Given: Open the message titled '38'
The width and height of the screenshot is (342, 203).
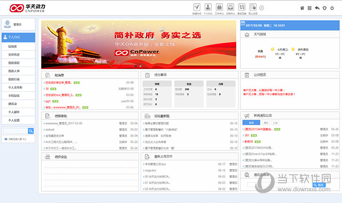Looking at the screenshot, I should (x=47, y=89).
